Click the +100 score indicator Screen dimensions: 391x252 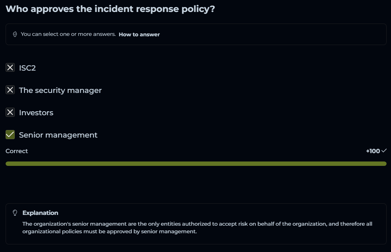[373, 151]
